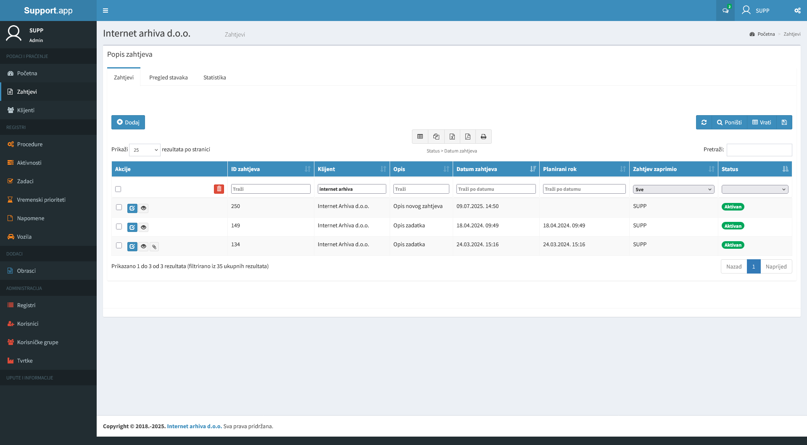Click the Poništi button
The width and height of the screenshot is (807, 445).
pyautogui.click(x=729, y=122)
